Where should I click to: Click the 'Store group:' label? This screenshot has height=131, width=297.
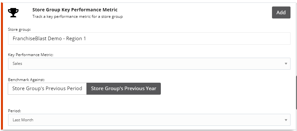[x=19, y=30]
